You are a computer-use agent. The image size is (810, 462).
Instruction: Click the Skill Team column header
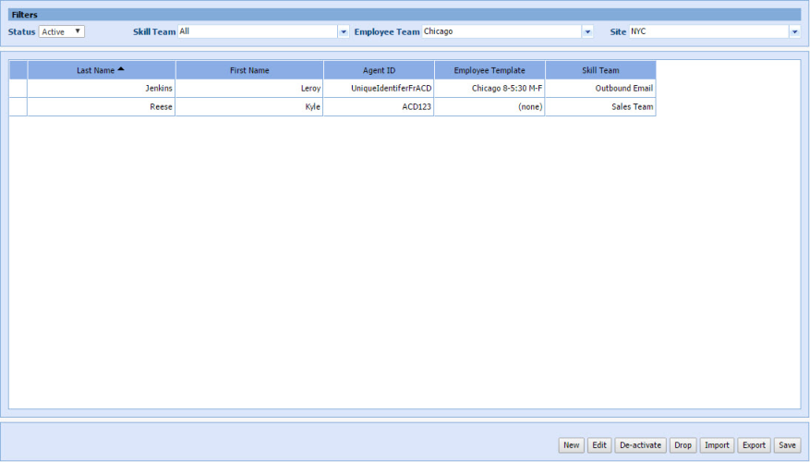coord(600,70)
